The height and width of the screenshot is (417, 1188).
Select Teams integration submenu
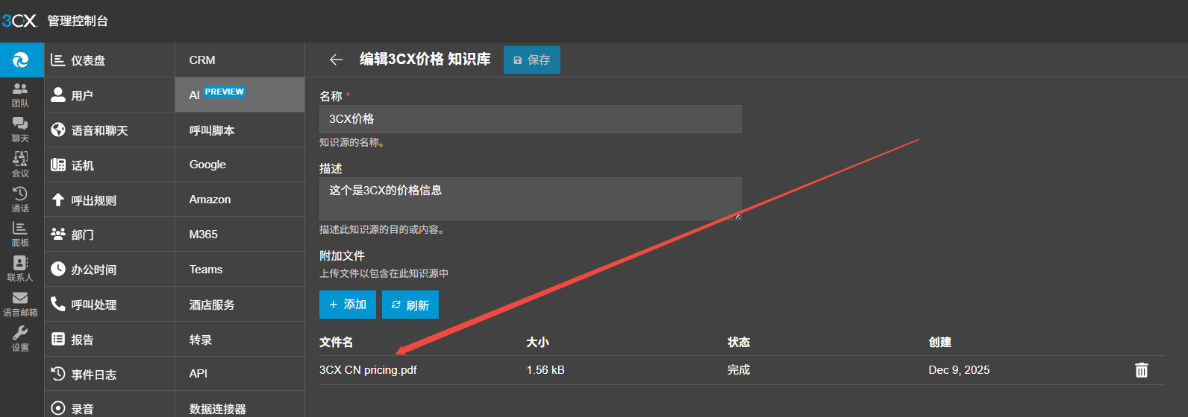(x=240, y=270)
